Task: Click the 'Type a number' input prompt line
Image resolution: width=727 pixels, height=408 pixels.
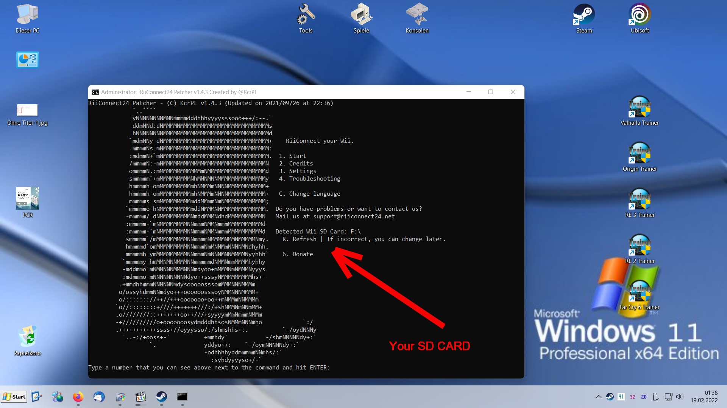Action: [209, 368]
